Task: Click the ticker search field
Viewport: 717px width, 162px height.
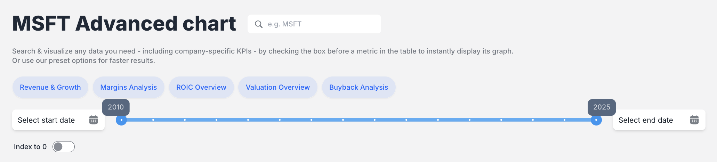Action: click(314, 24)
